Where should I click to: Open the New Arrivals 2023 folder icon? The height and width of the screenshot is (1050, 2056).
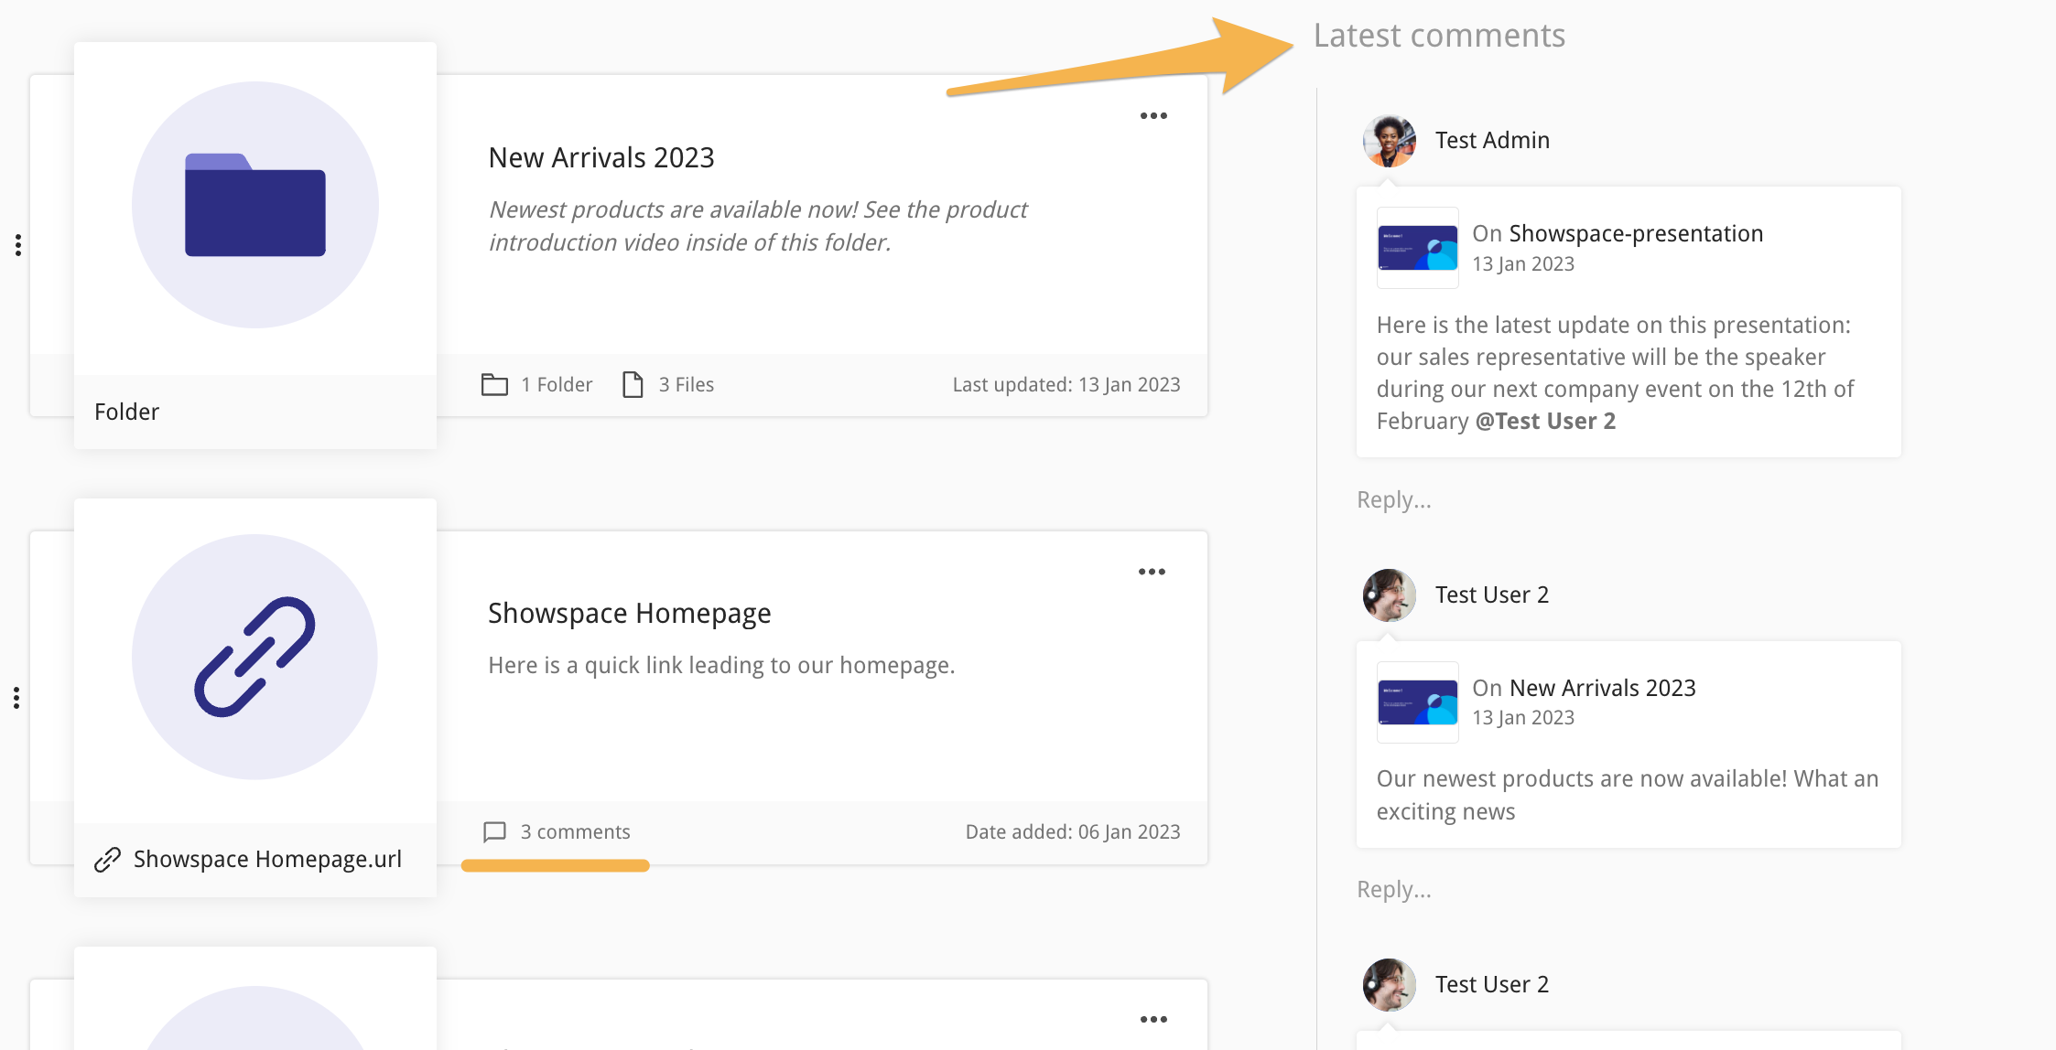pyautogui.click(x=254, y=205)
